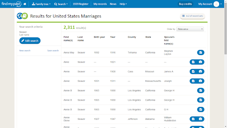The image size is (227, 128).
Task: Click the Tehama county cell
Action: click(x=132, y=53)
